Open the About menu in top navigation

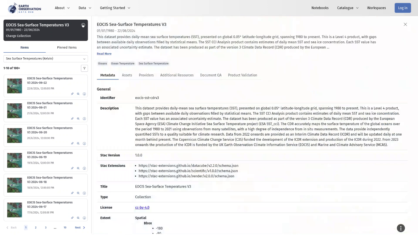pyautogui.click(x=62, y=8)
